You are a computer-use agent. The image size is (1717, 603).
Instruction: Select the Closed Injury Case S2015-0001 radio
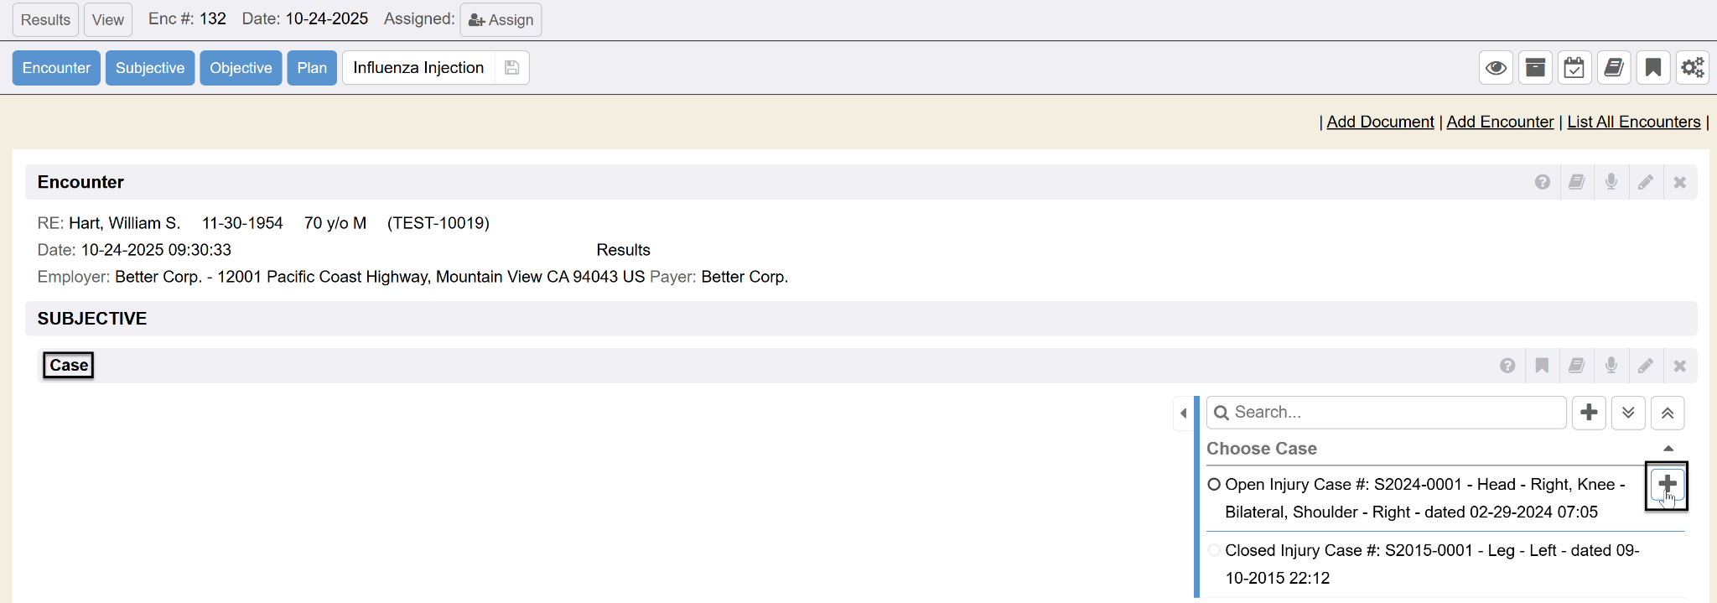click(1214, 550)
